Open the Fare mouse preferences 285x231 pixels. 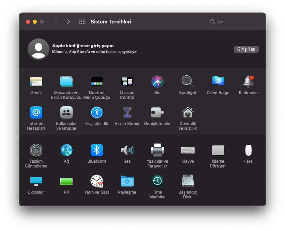248,150
